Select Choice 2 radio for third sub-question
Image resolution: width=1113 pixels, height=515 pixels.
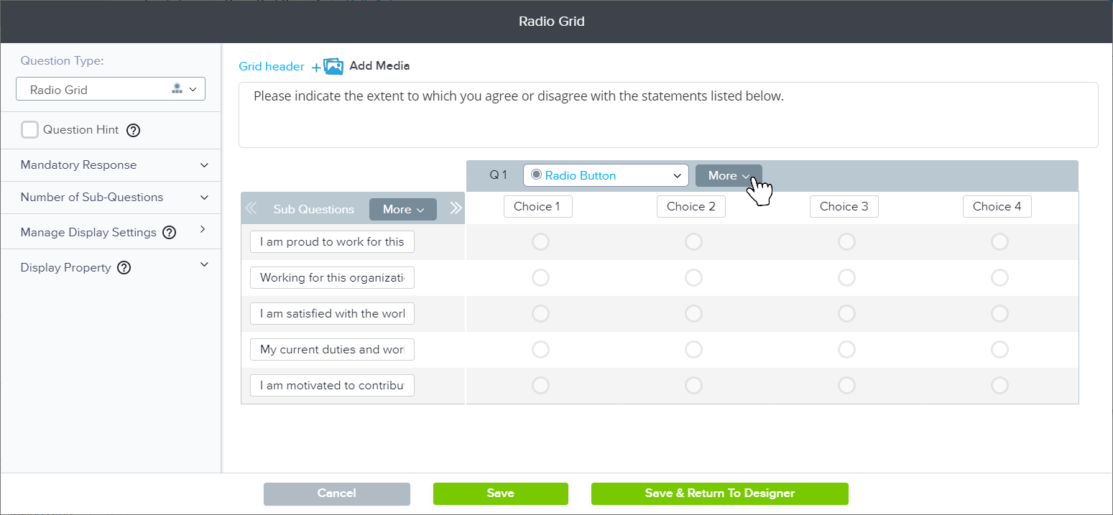693,314
